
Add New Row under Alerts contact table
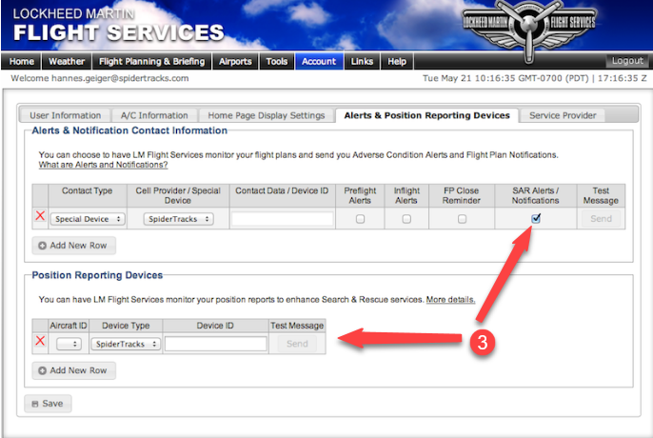pyautogui.click(x=73, y=246)
